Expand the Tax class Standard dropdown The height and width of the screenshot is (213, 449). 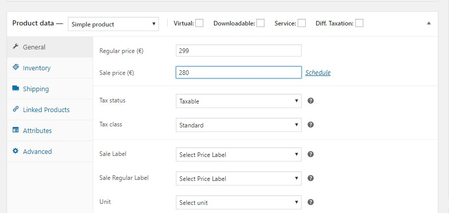[238, 125]
